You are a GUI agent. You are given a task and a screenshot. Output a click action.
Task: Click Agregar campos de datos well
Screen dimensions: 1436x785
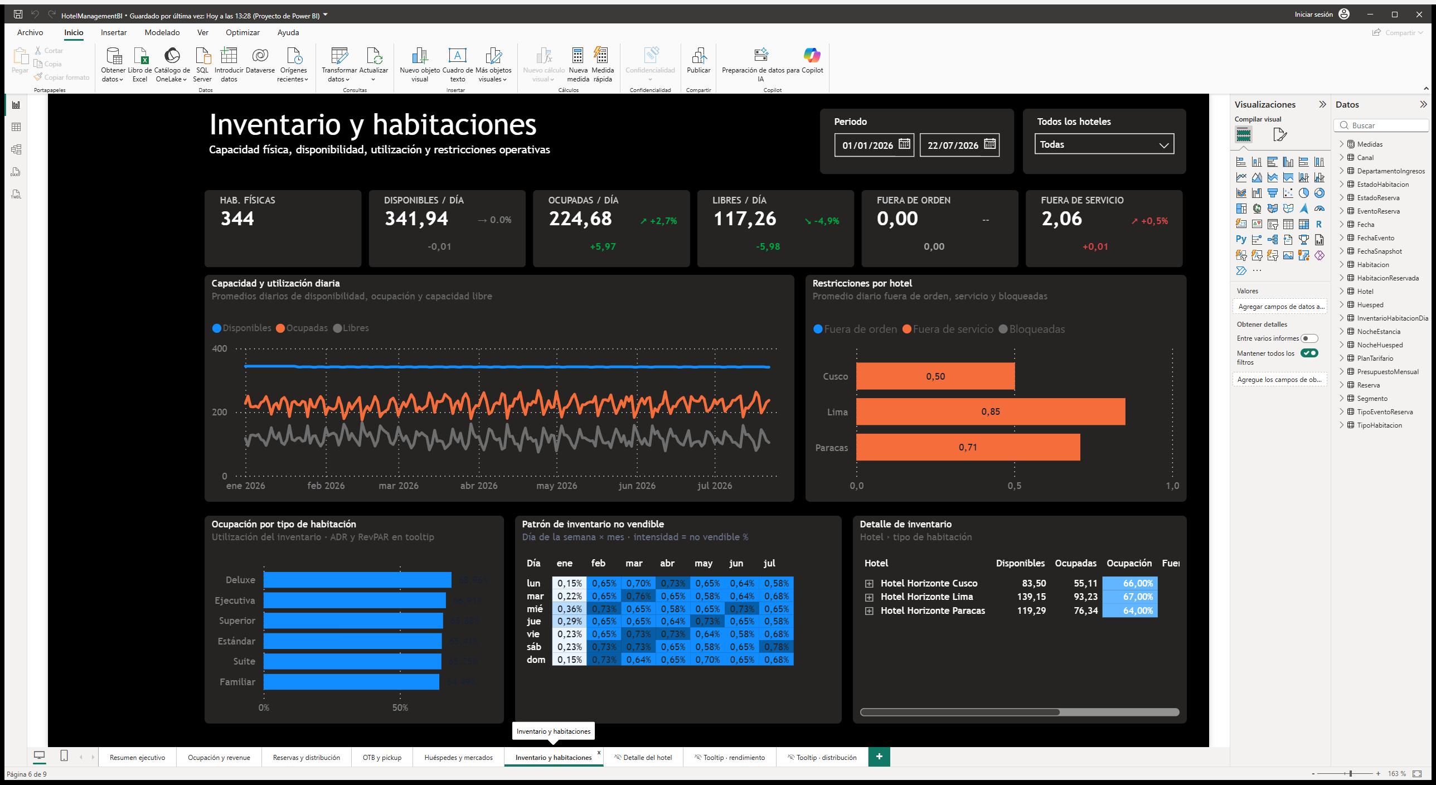pyautogui.click(x=1280, y=306)
